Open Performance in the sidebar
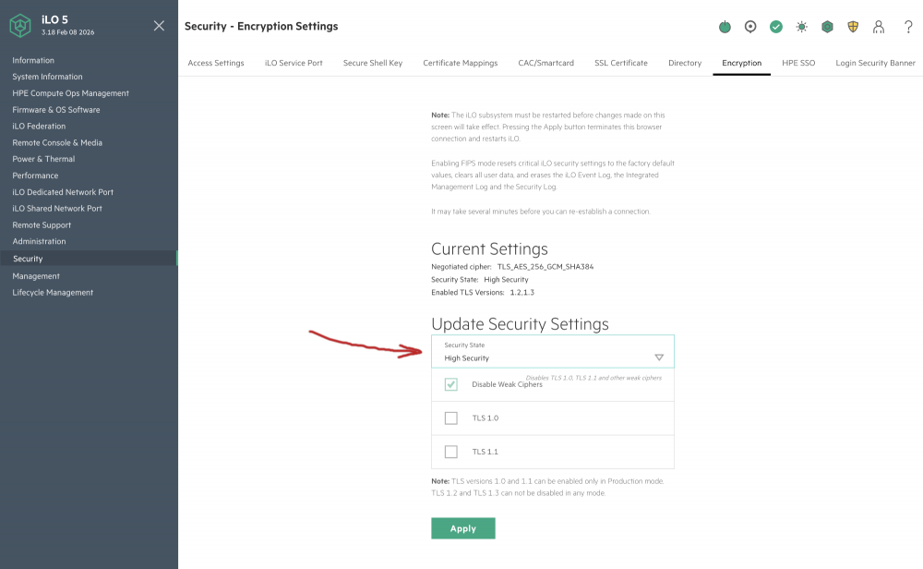Screen dimensions: 923x569 pos(35,176)
